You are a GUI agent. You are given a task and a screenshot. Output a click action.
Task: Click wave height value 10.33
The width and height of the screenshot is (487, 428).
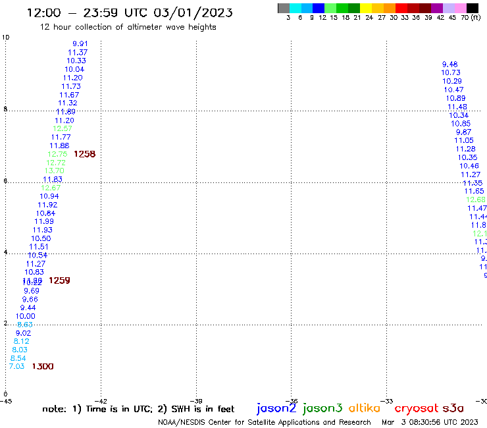tap(76, 61)
